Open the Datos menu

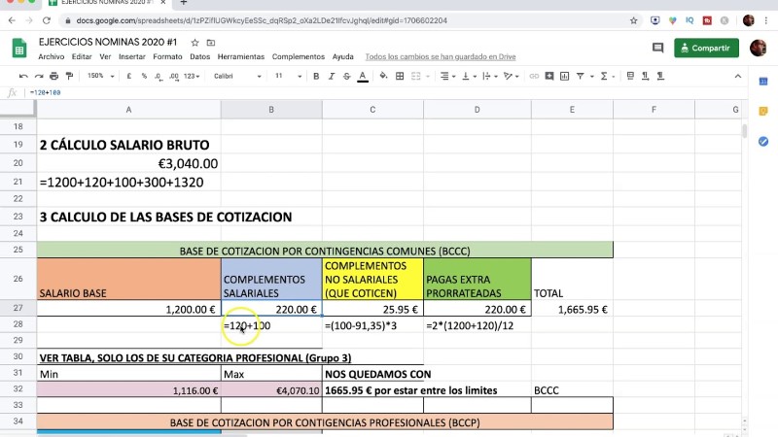[200, 57]
